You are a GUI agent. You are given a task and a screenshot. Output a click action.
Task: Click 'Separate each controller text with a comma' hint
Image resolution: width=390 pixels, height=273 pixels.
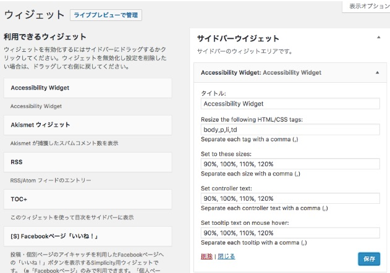point(265,208)
